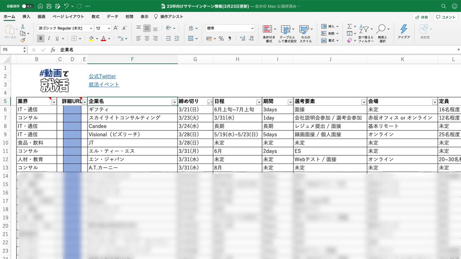Toggle center vertical alignment button

coord(147,28)
